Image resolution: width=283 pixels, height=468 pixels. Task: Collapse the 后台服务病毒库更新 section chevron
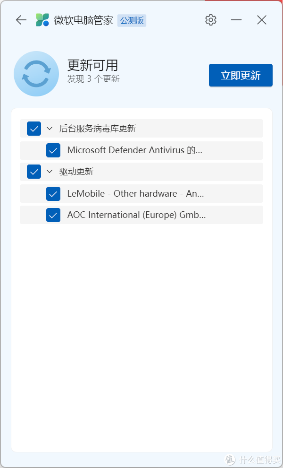click(x=50, y=129)
